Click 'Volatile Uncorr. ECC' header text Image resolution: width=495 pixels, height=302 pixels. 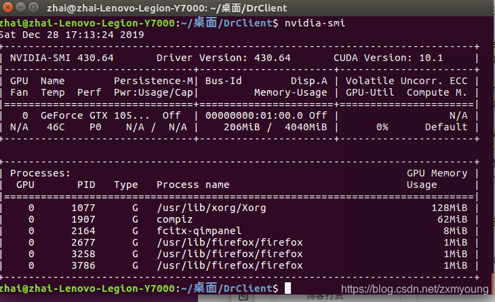[406, 81]
